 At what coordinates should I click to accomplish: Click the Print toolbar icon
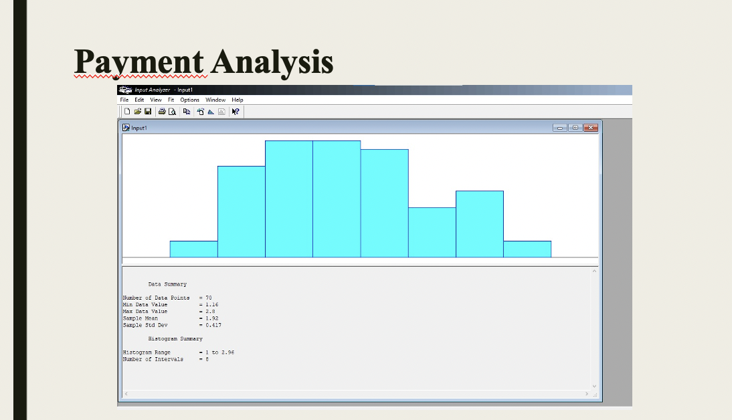click(162, 112)
